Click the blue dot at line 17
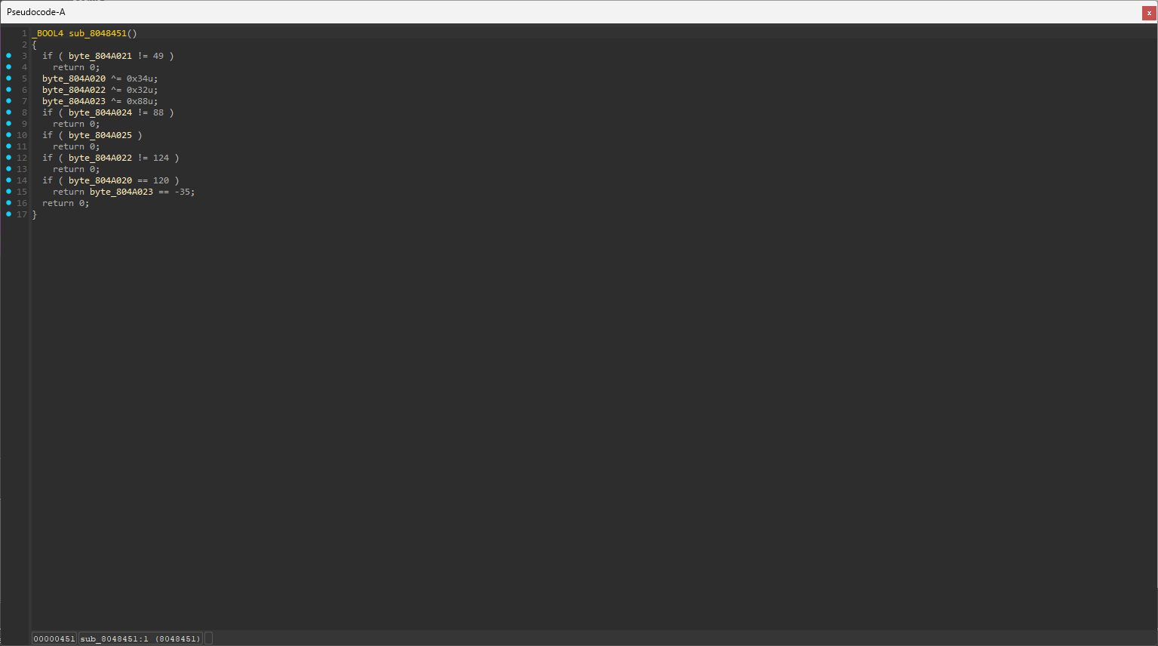 pos(9,214)
